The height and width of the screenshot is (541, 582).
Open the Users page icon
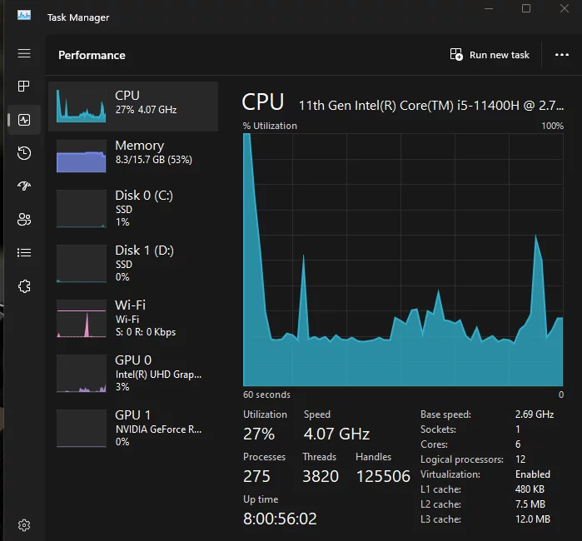(x=24, y=219)
